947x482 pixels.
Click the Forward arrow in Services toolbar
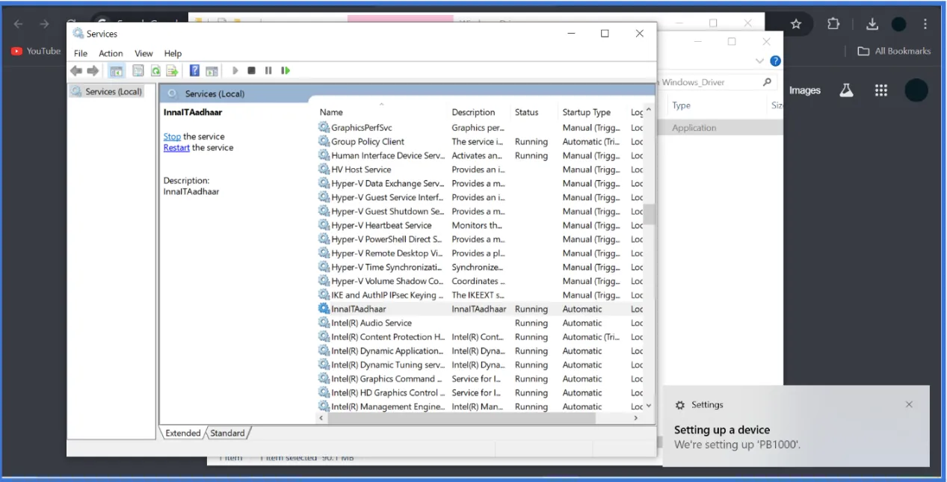point(93,70)
